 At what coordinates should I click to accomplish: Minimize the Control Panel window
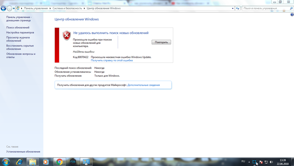[x=275, y=2]
